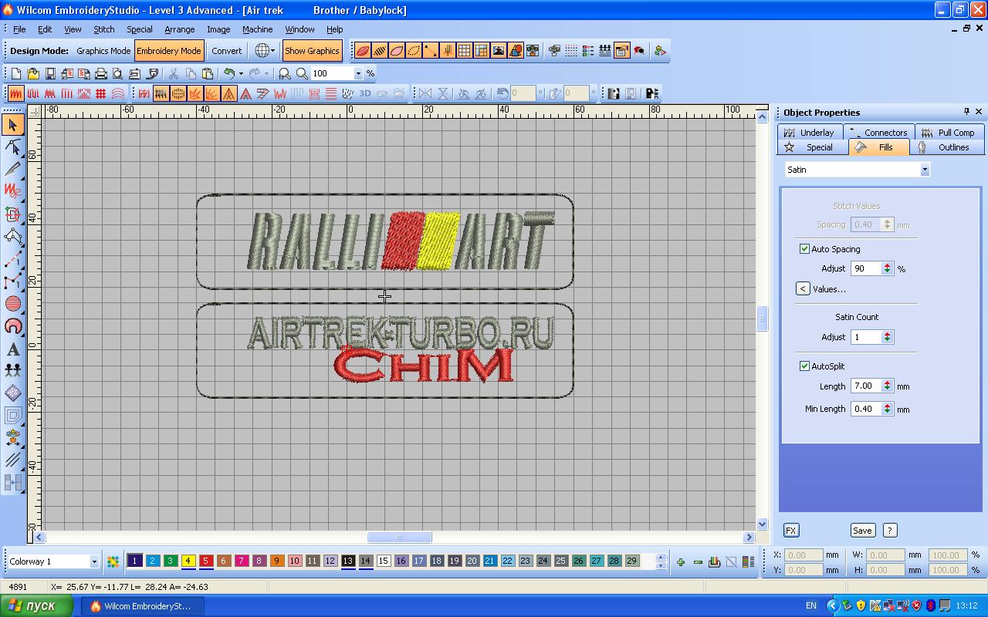This screenshot has width=988, height=617.
Task: Select the Selection arrow tool
Action: coord(13,124)
